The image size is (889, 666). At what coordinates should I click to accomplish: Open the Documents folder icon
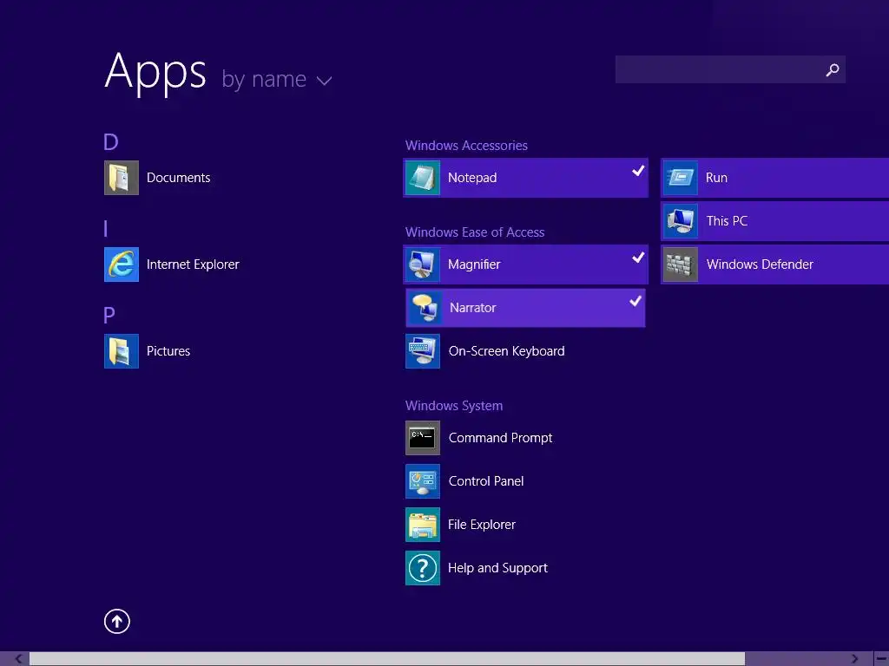coord(122,178)
